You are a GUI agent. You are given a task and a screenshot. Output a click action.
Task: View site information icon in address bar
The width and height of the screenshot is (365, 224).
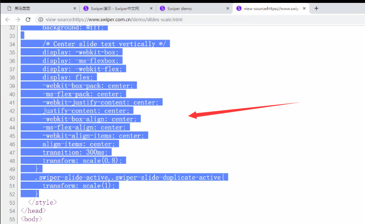pos(40,20)
